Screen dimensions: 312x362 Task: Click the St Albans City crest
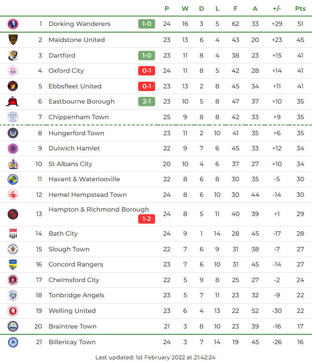click(13, 164)
